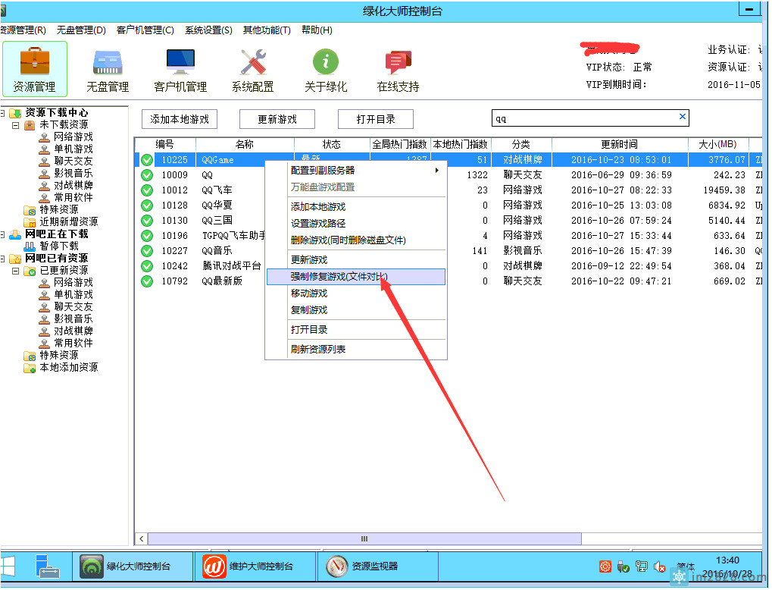This screenshot has height=590, width=772.
Task: Choose 强制修复游戏(文件对比) from context menu
Action: click(x=339, y=277)
